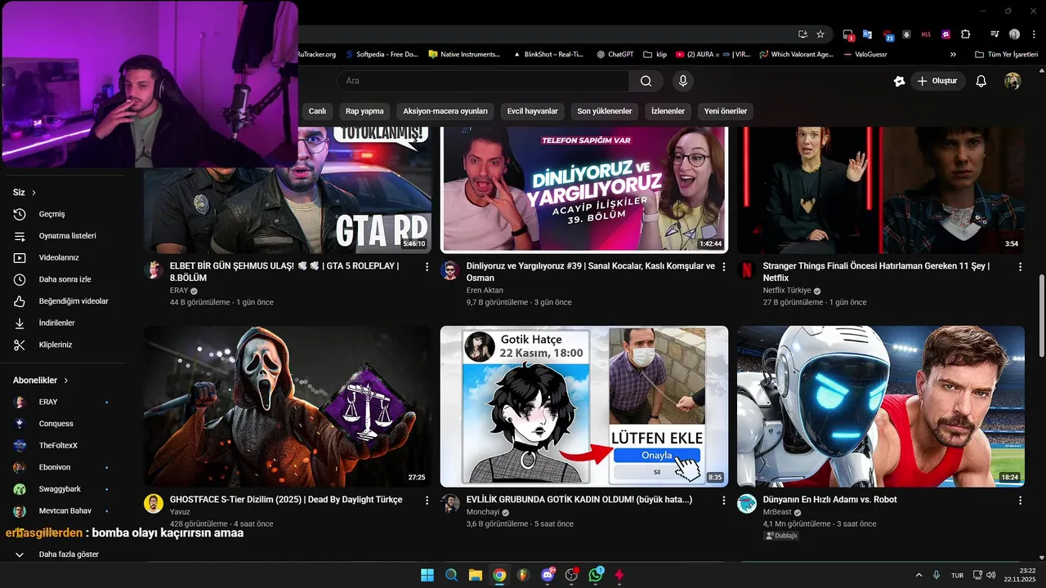Open File Explorer from taskbar
This screenshot has width=1046, height=588.
point(475,575)
